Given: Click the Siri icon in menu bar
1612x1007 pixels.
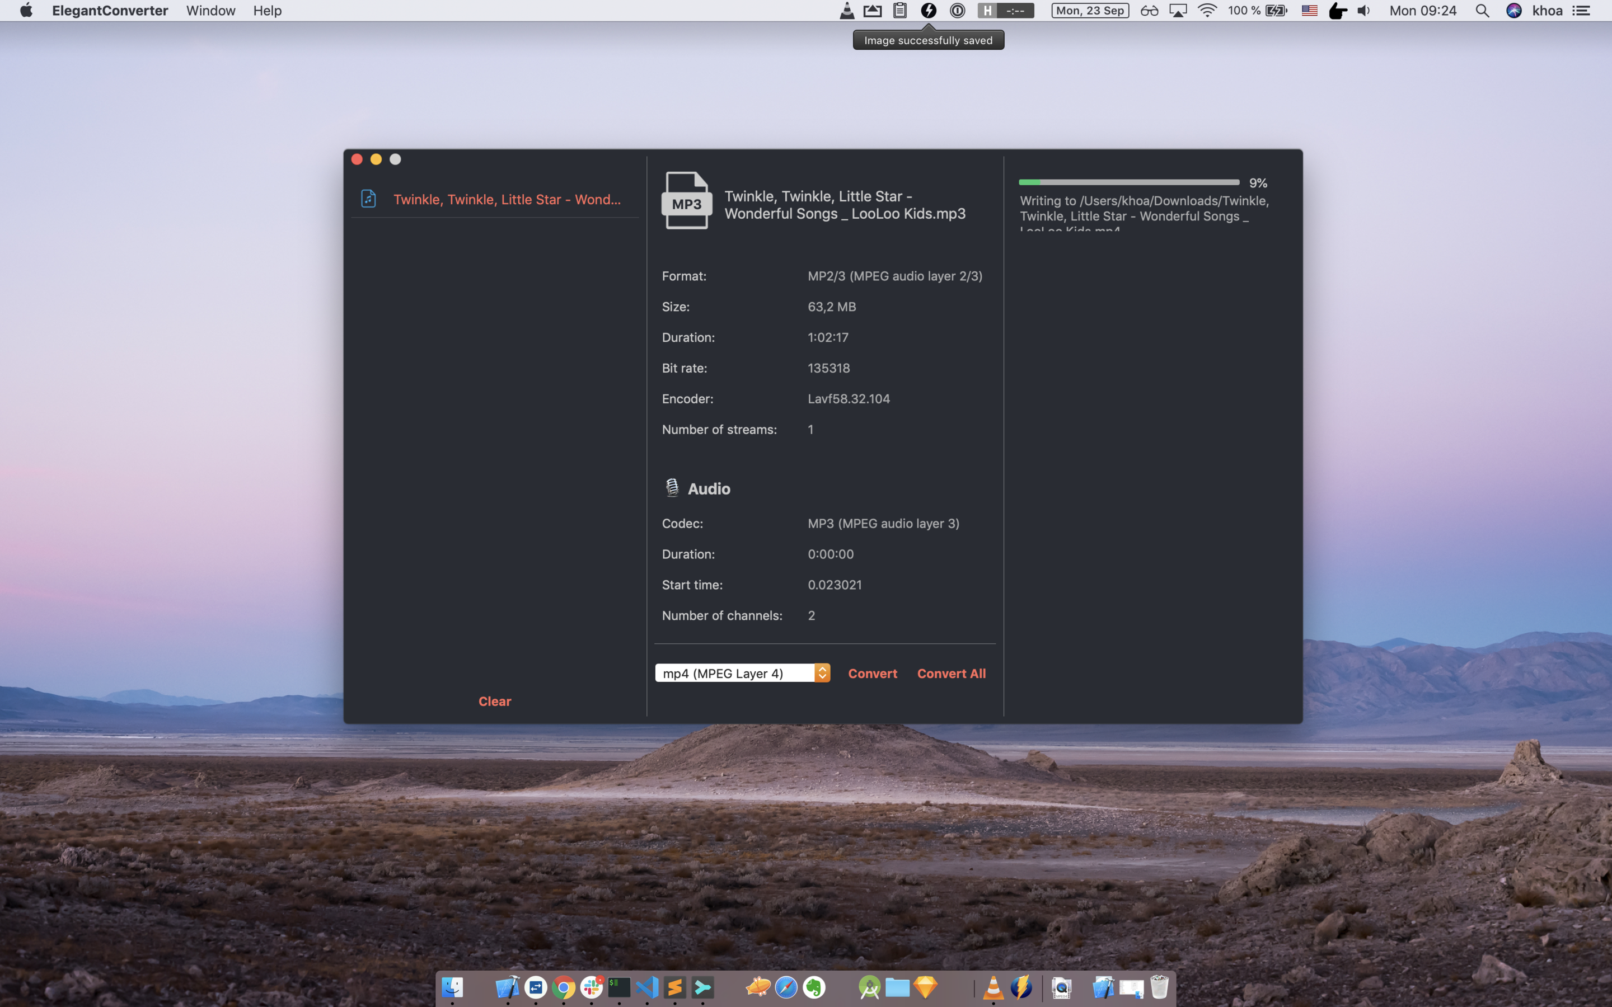Looking at the screenshot, I should [1513, 11].
